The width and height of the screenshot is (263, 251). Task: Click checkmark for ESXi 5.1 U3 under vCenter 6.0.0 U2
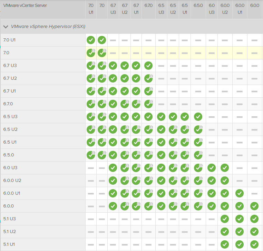225,219
